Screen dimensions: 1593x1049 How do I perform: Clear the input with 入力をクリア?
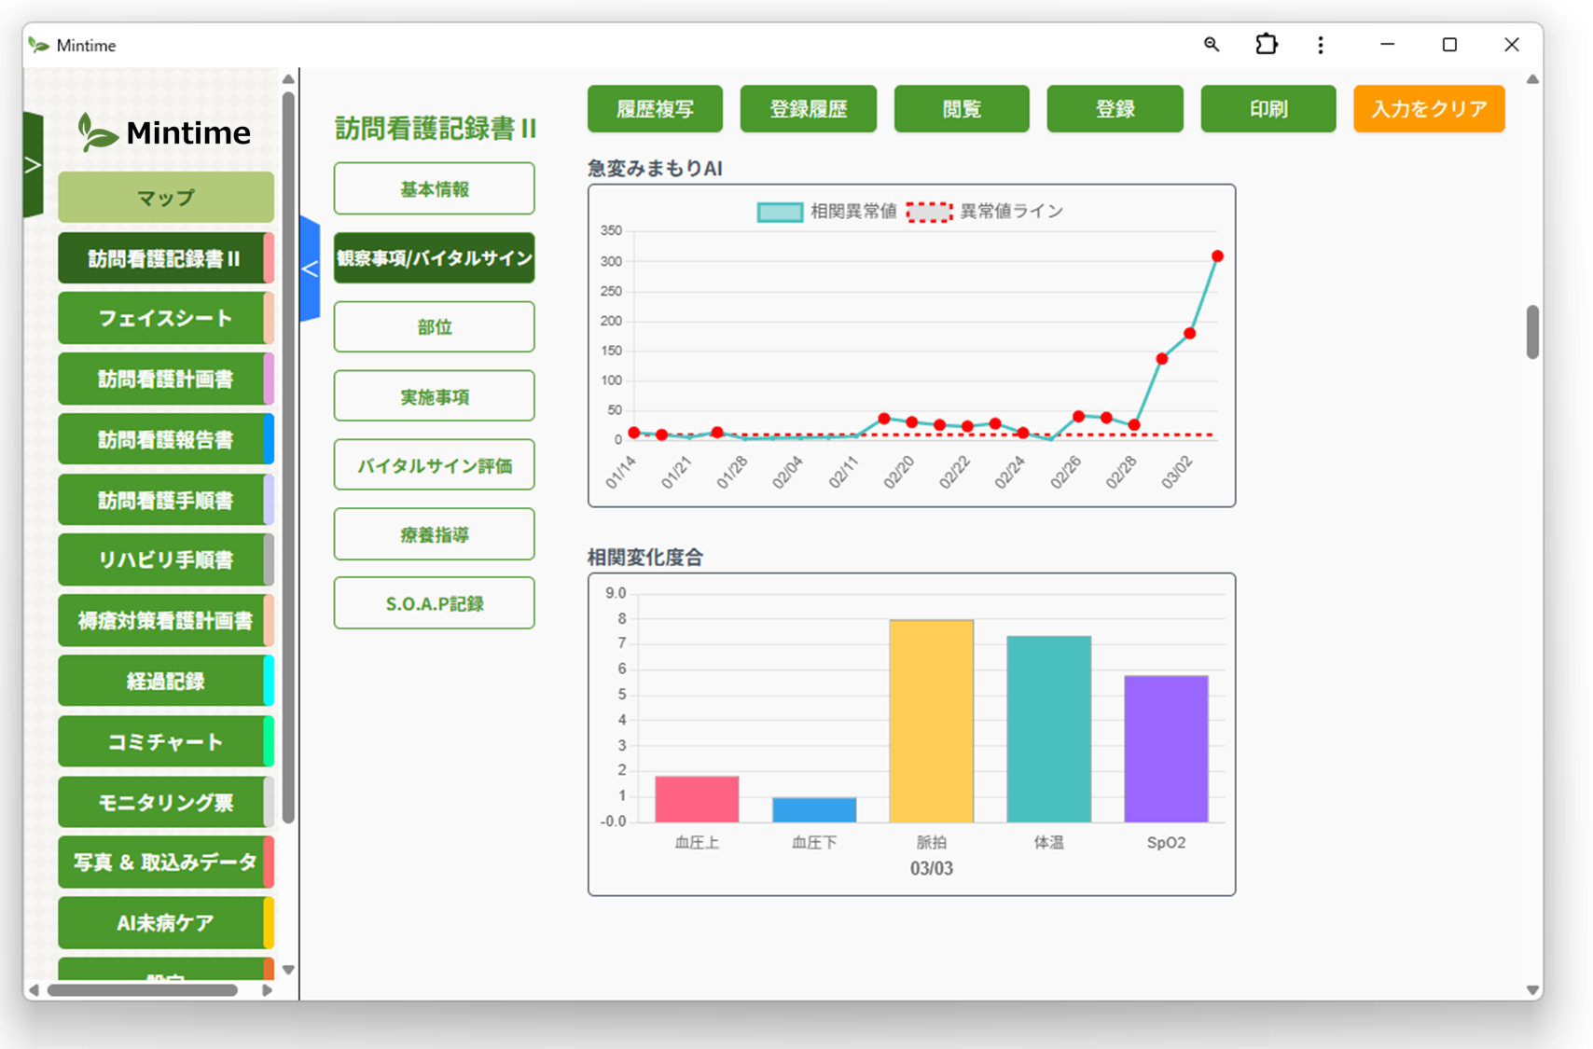click(x=1428, y=109)
